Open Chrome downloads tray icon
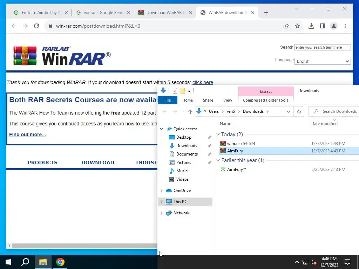Screen dimensions: 359x269 pyautogui.click(x=311, y=26)
